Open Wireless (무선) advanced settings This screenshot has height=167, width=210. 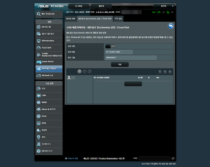click(x=49, y=89)
